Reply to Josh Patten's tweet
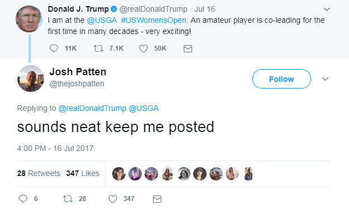This screenshot has height=210, width=349. (23, 199)
